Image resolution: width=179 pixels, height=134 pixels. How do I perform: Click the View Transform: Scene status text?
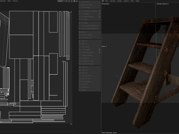click(109, 133)
